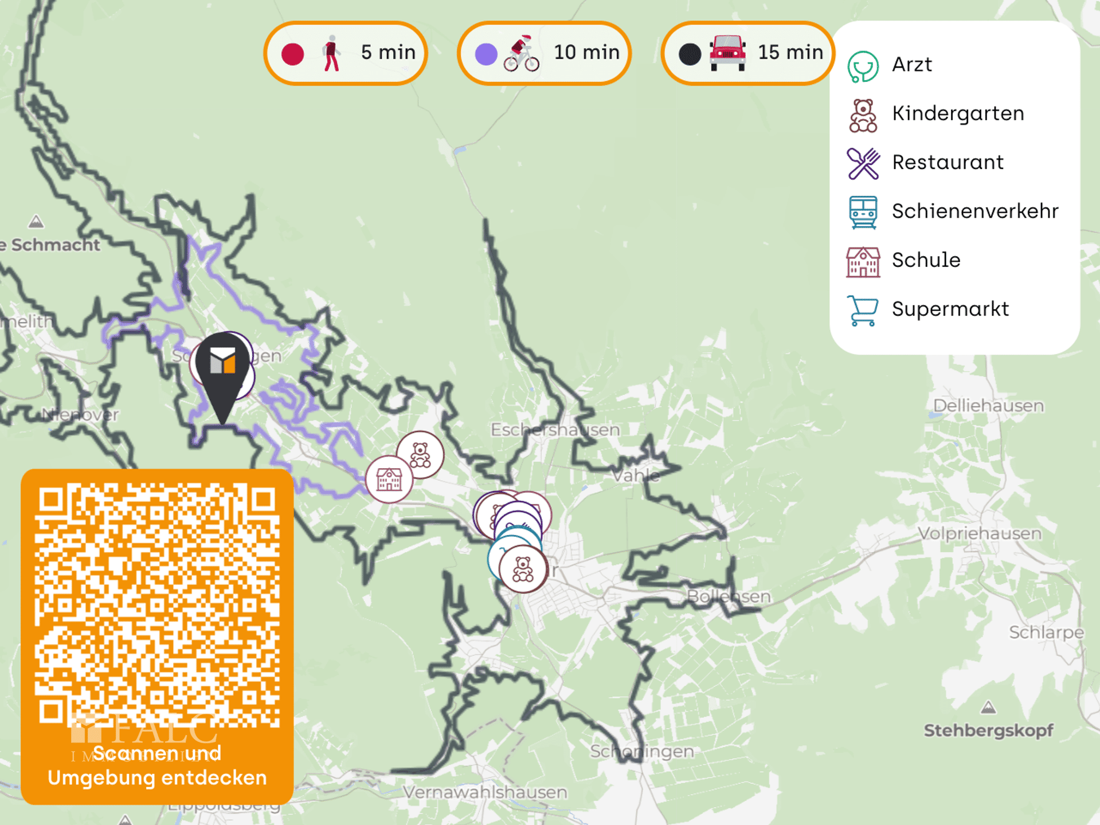Select Kindergarten label in legend

[x=958, y=113]
